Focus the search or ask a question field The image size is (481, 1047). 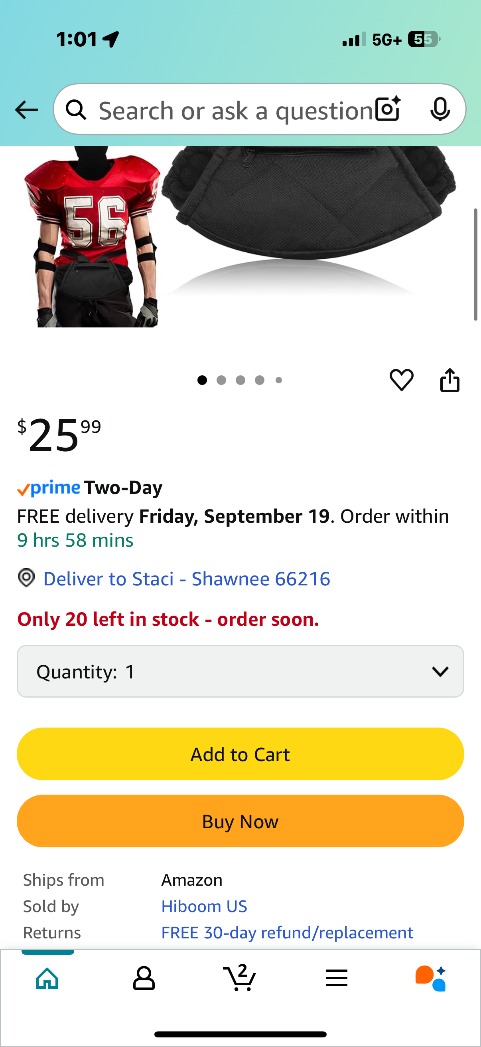[235, 111]
